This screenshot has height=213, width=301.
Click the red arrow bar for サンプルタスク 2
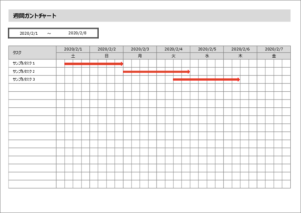point(156,72)
